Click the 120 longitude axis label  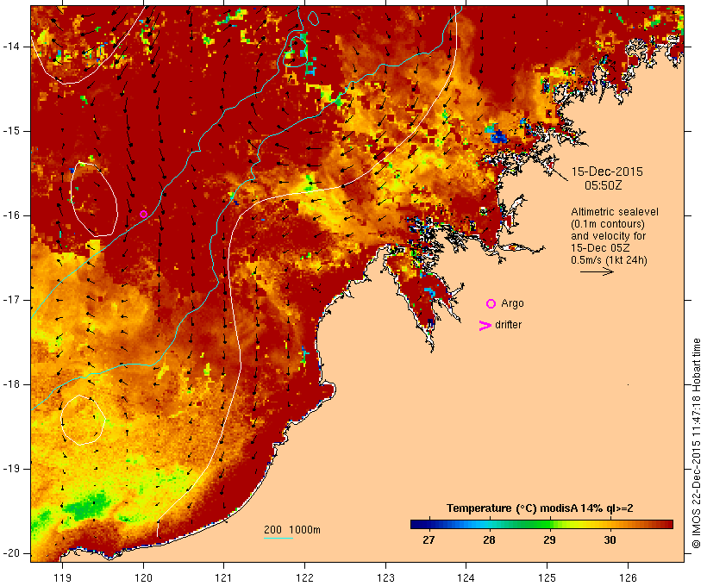point(143,577)
